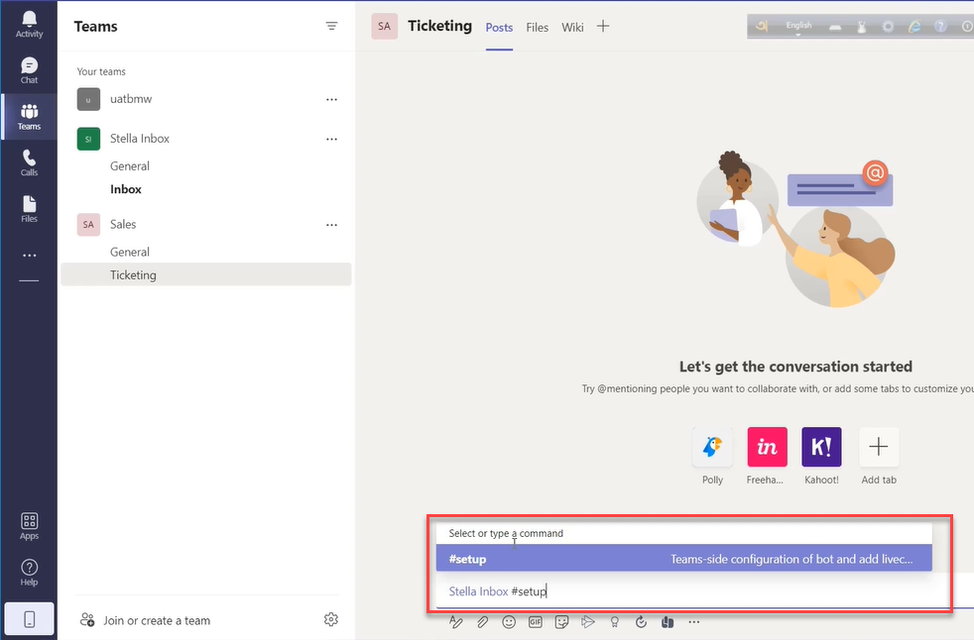Add a new tab with plus icon
The height and width of the screenshot is (640, 974).
tap(602, 26)
